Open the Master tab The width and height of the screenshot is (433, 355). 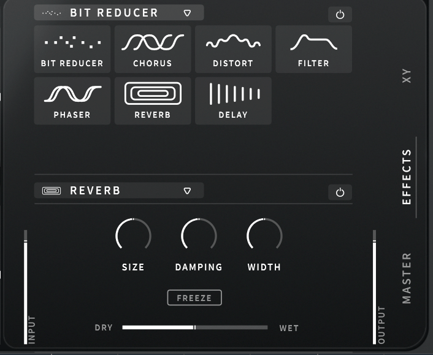coord(407,278)
